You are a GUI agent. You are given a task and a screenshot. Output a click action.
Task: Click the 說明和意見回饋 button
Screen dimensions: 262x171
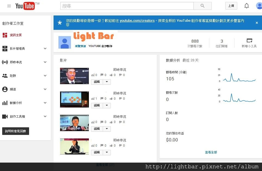click(15, 131)
